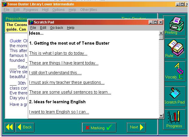Open the Rule book icon
This screenshot has width=189, height=137.
tap(175, 48)
